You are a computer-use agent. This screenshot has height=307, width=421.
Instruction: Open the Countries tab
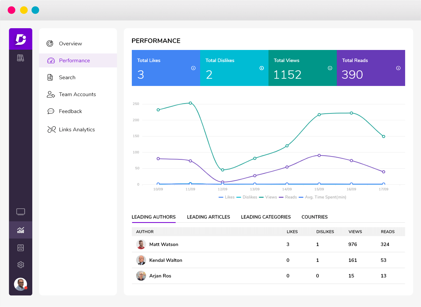click(x=314, y=217)
